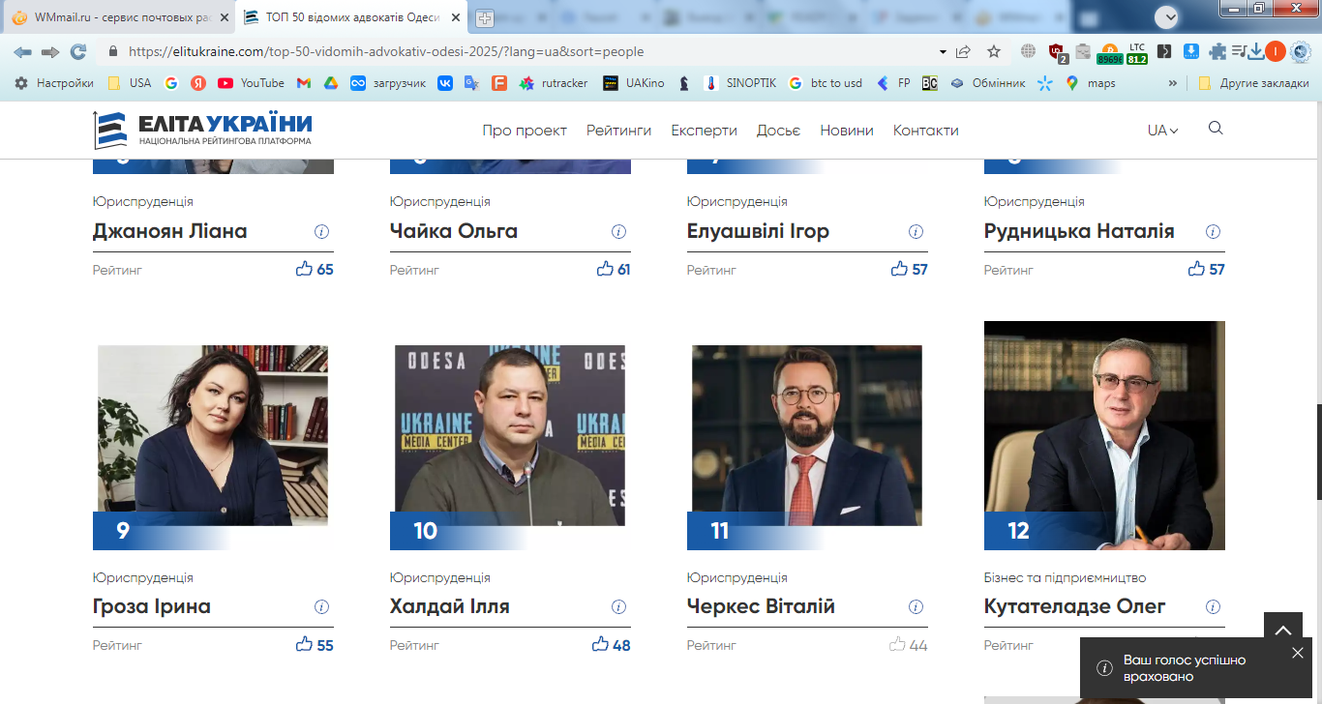Vote for Рудницька Наталія with thumbs-up
This screenshot has width=1322, height=704.
pyautogui.click(x=1196, y=269)
